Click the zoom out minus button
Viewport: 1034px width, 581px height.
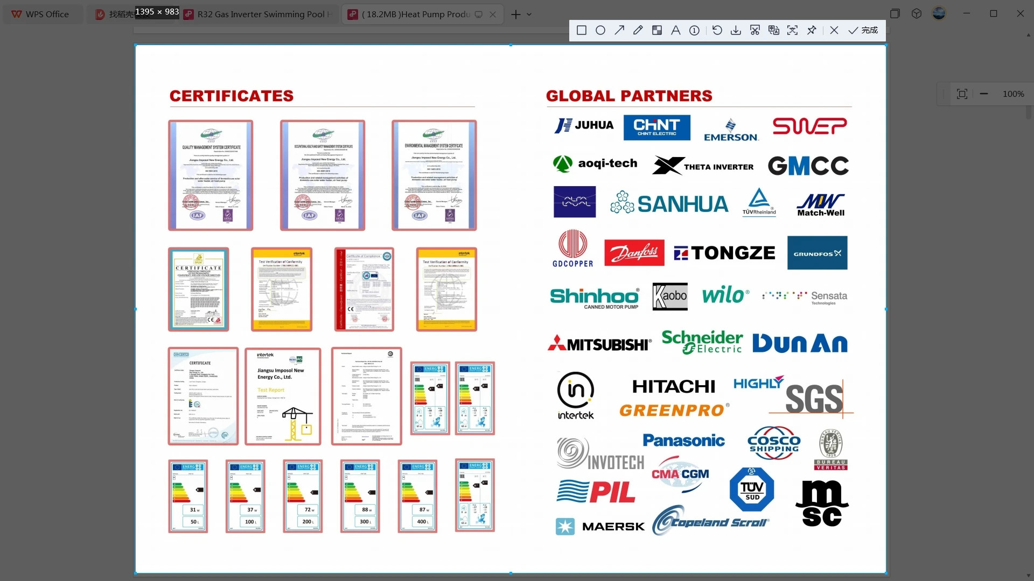pos(984,94)
